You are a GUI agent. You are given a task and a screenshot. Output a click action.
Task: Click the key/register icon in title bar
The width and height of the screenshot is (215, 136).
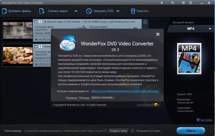click(x=172, y=3)
